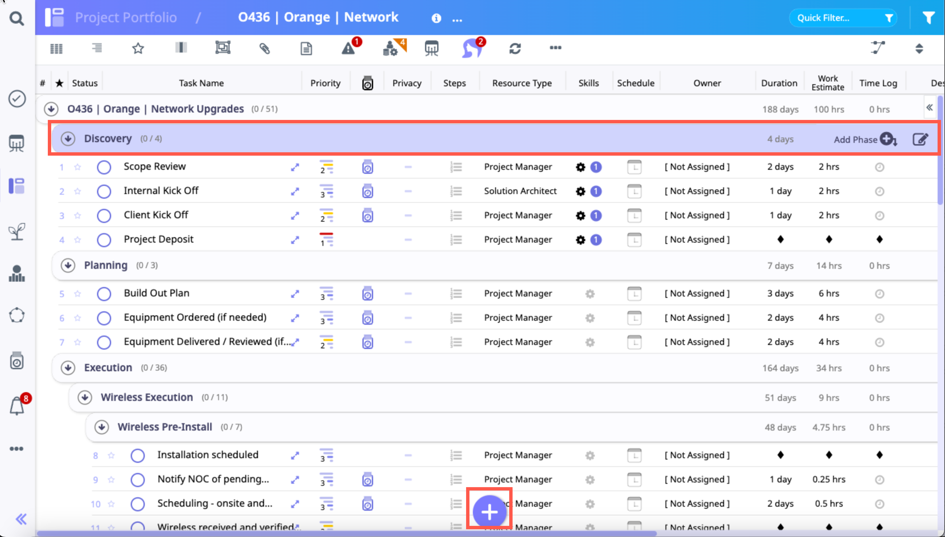Toggle status circle for Scope Review
The image size is (945, 537).
(104, 167)
